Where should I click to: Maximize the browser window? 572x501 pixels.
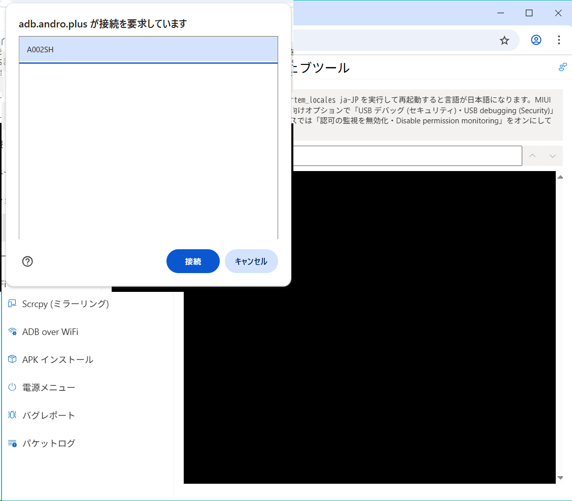point(529,13)
